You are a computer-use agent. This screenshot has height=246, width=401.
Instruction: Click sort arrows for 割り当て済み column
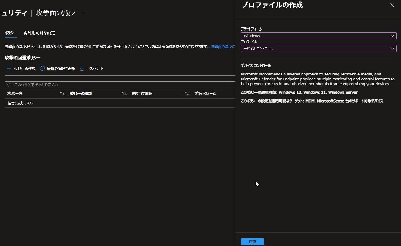click(x=187, y=94)
